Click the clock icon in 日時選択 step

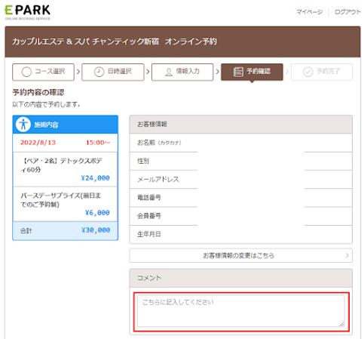click(x=99, y=72)
